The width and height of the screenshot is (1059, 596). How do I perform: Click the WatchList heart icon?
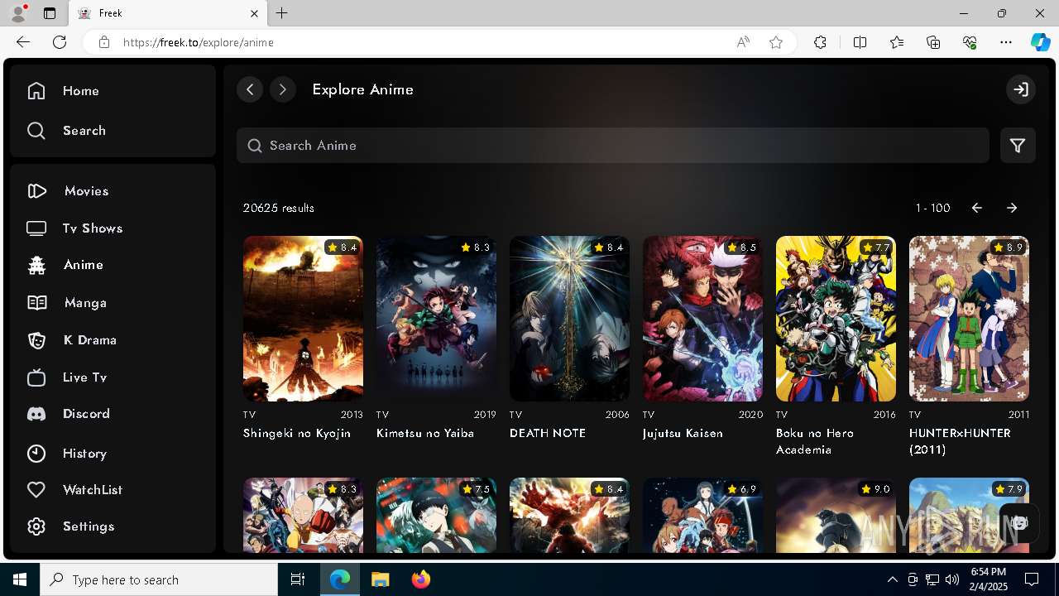pos(36,490)
